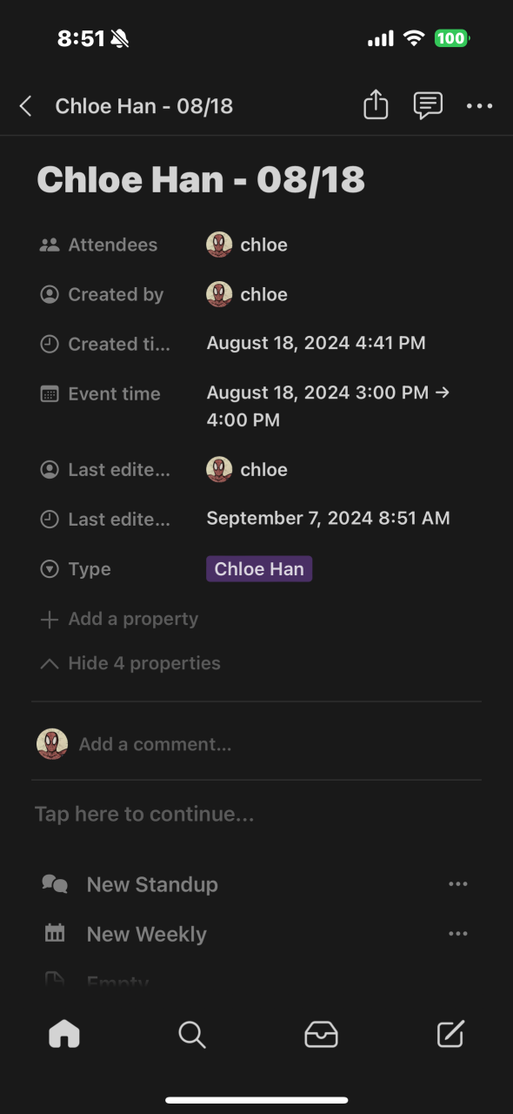Create new page with compose icon
This screenshot has width=513, height=1114.
[x=450, y=1034]
